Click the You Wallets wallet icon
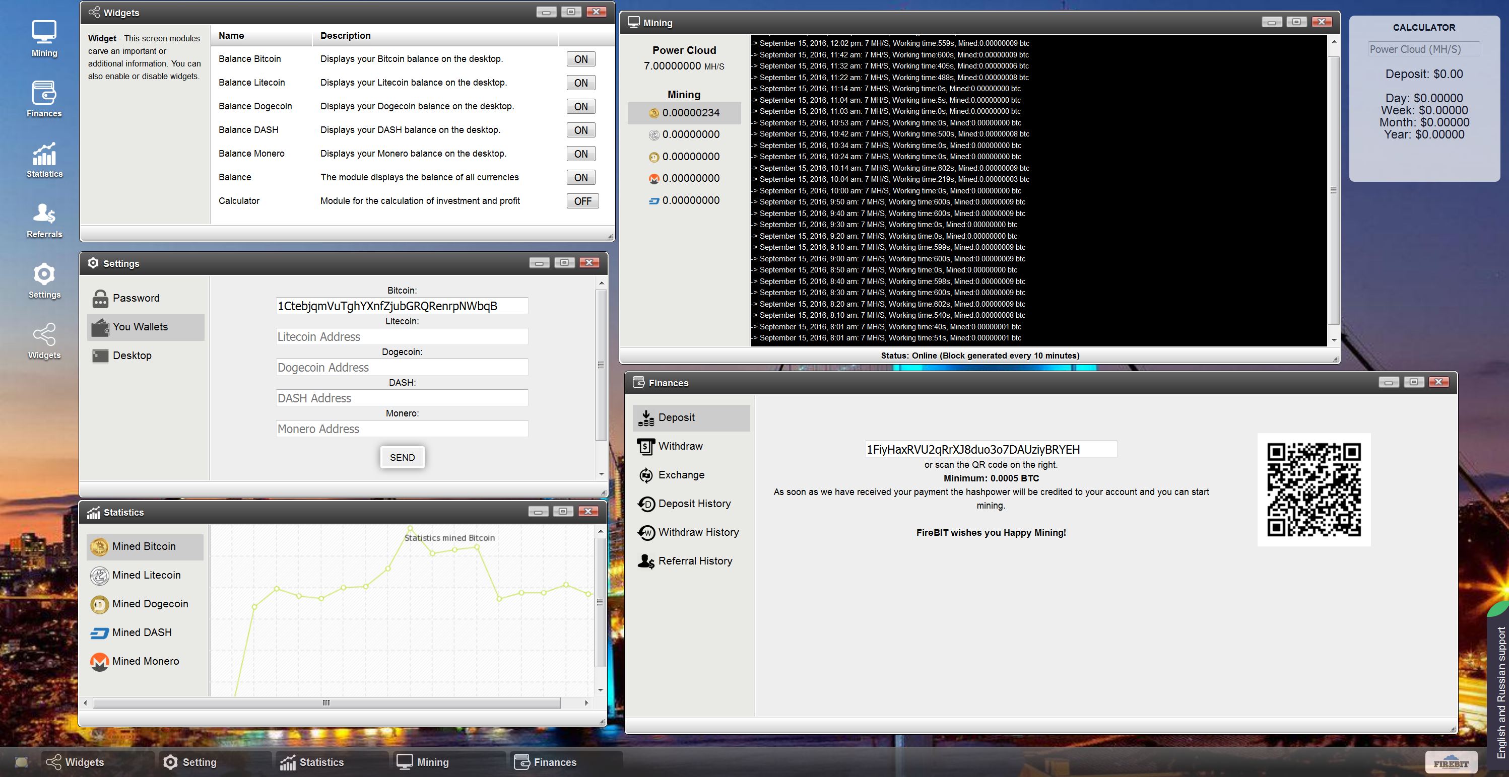The width and height of the screenshot is (1509, 777). tap(100, 327)
